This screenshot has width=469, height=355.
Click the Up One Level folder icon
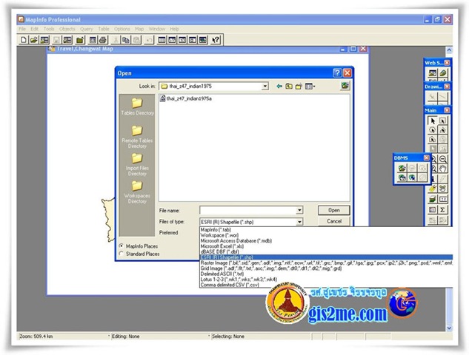tap(289, 87)
